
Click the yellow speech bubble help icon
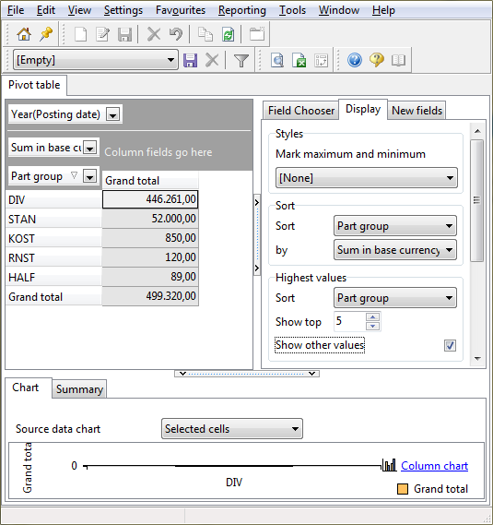pyautogui.click(x=377, y=60)
